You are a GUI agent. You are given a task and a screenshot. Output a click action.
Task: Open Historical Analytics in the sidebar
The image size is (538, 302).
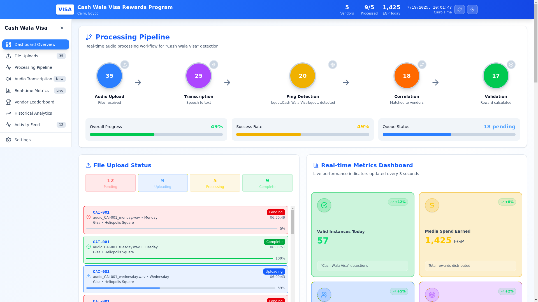pyautogui.click(x=36, y=113)
